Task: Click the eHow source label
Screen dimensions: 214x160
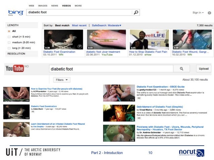Action: (x=148, y=55)
